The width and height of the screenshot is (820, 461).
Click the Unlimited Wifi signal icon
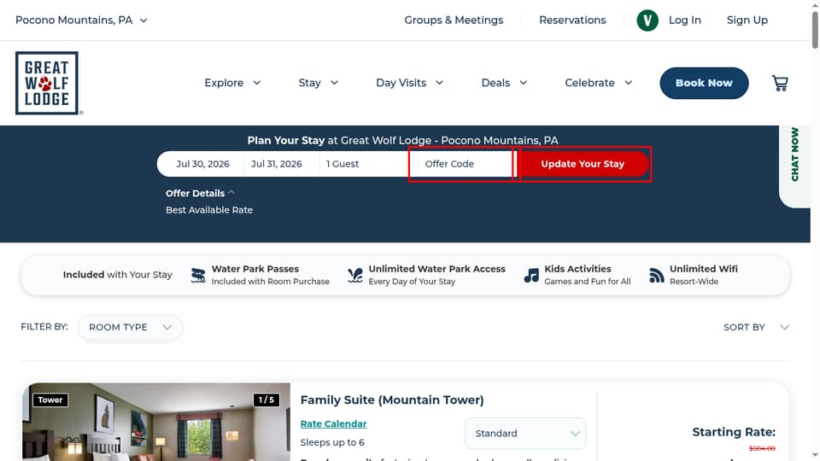(x=656, y=275)
